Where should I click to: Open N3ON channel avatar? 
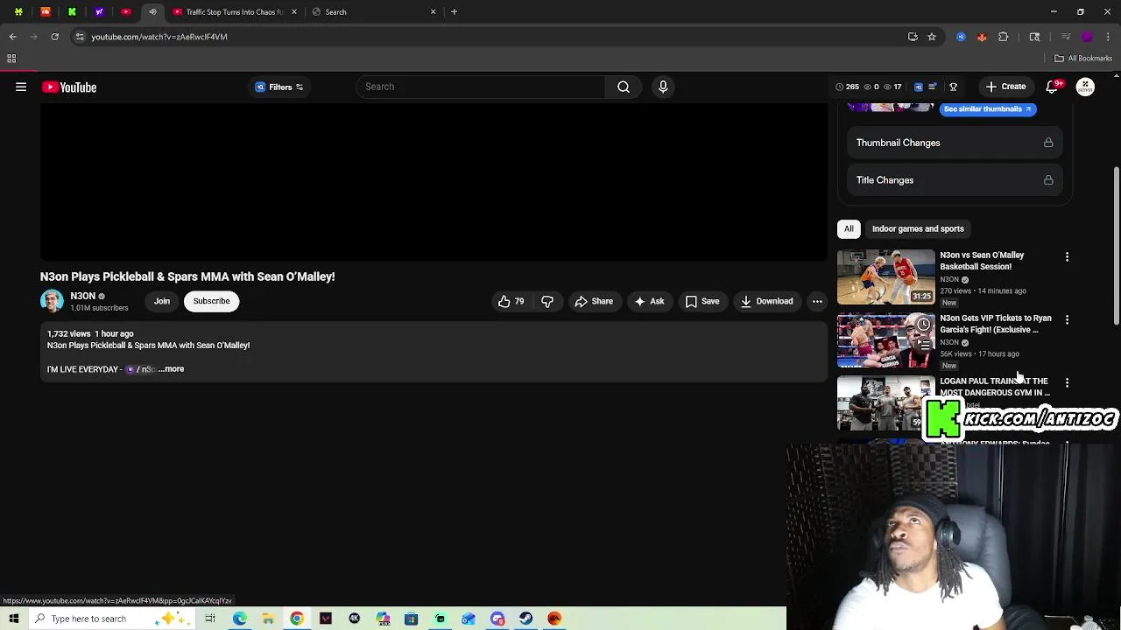pos(52,301)
